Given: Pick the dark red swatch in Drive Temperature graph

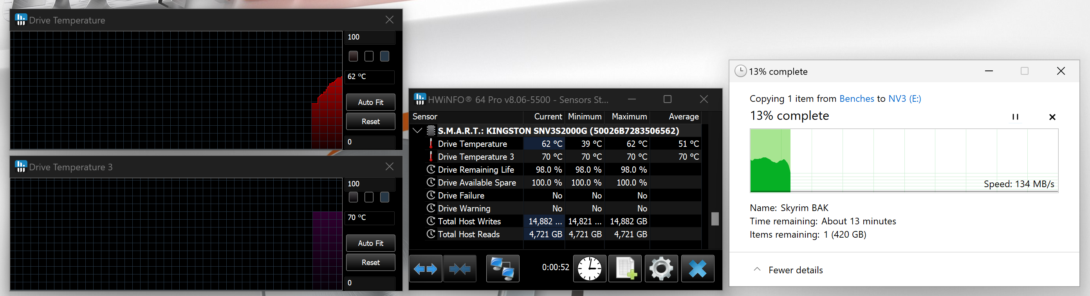Looking at the screenshot, I should 353,56.
